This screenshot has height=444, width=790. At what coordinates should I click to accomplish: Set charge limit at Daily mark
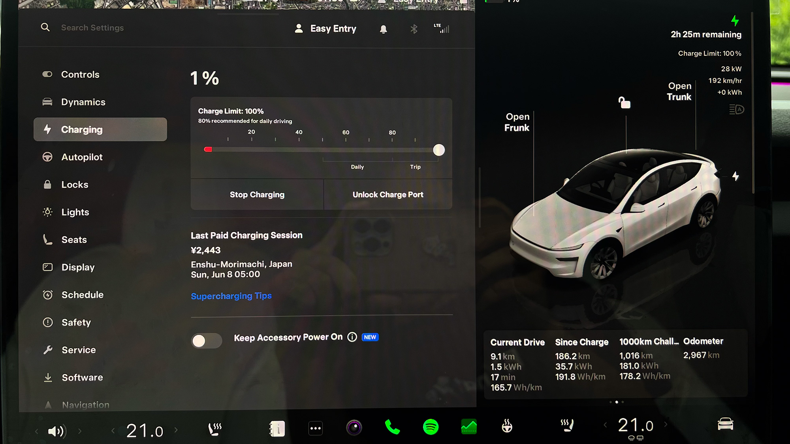click(x=357, y=167)
